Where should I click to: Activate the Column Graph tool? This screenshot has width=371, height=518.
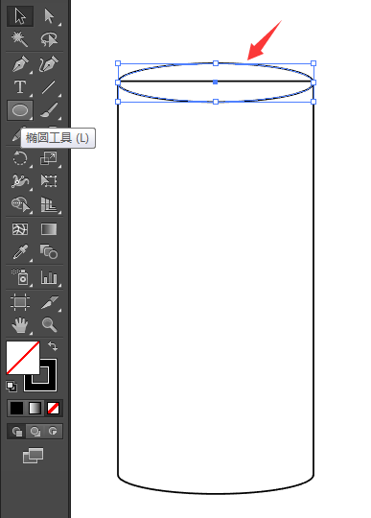point(49,277)
